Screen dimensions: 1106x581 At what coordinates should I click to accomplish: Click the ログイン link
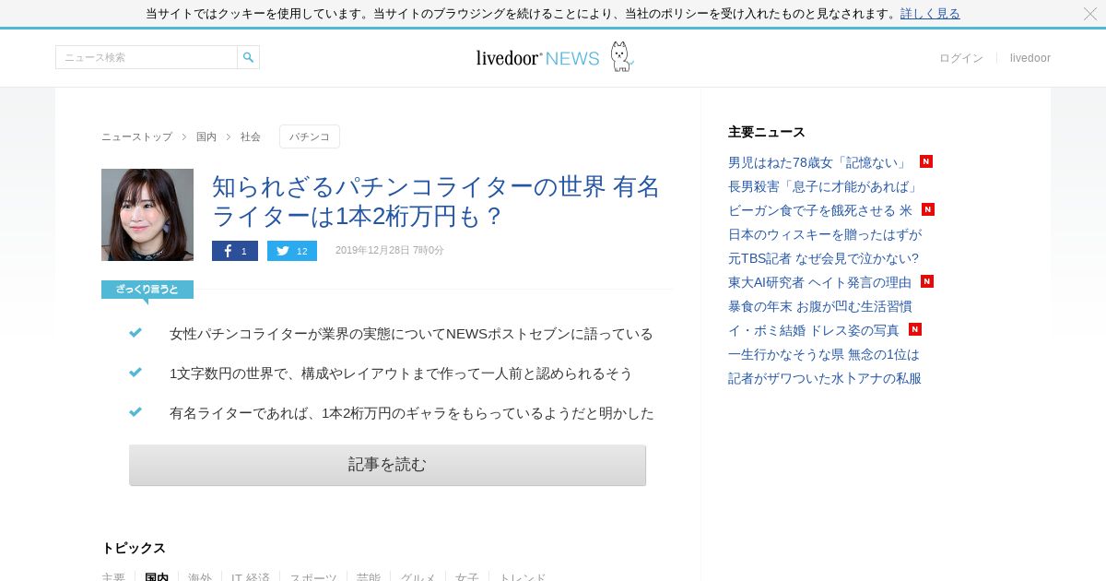pyautogui.click(x=961, y=58)
